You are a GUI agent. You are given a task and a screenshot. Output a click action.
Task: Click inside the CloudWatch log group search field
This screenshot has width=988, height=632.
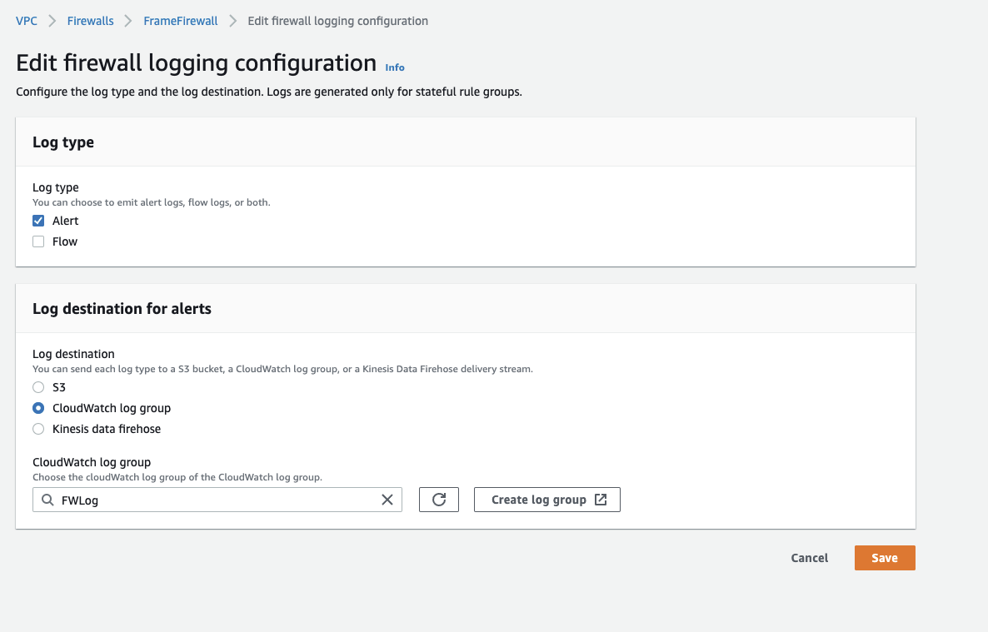pyautogui.click(x=217, y=500)
